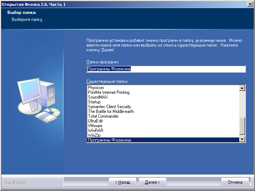The width and height of the screenshot is (255, 191).
Task: Click the Назад back button
Action: point(123,182)
